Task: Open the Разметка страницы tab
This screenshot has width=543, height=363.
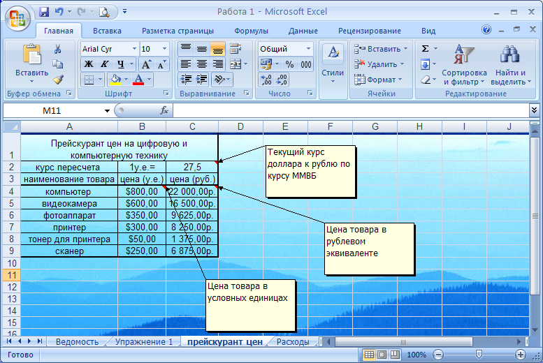Action: point(178,31)
